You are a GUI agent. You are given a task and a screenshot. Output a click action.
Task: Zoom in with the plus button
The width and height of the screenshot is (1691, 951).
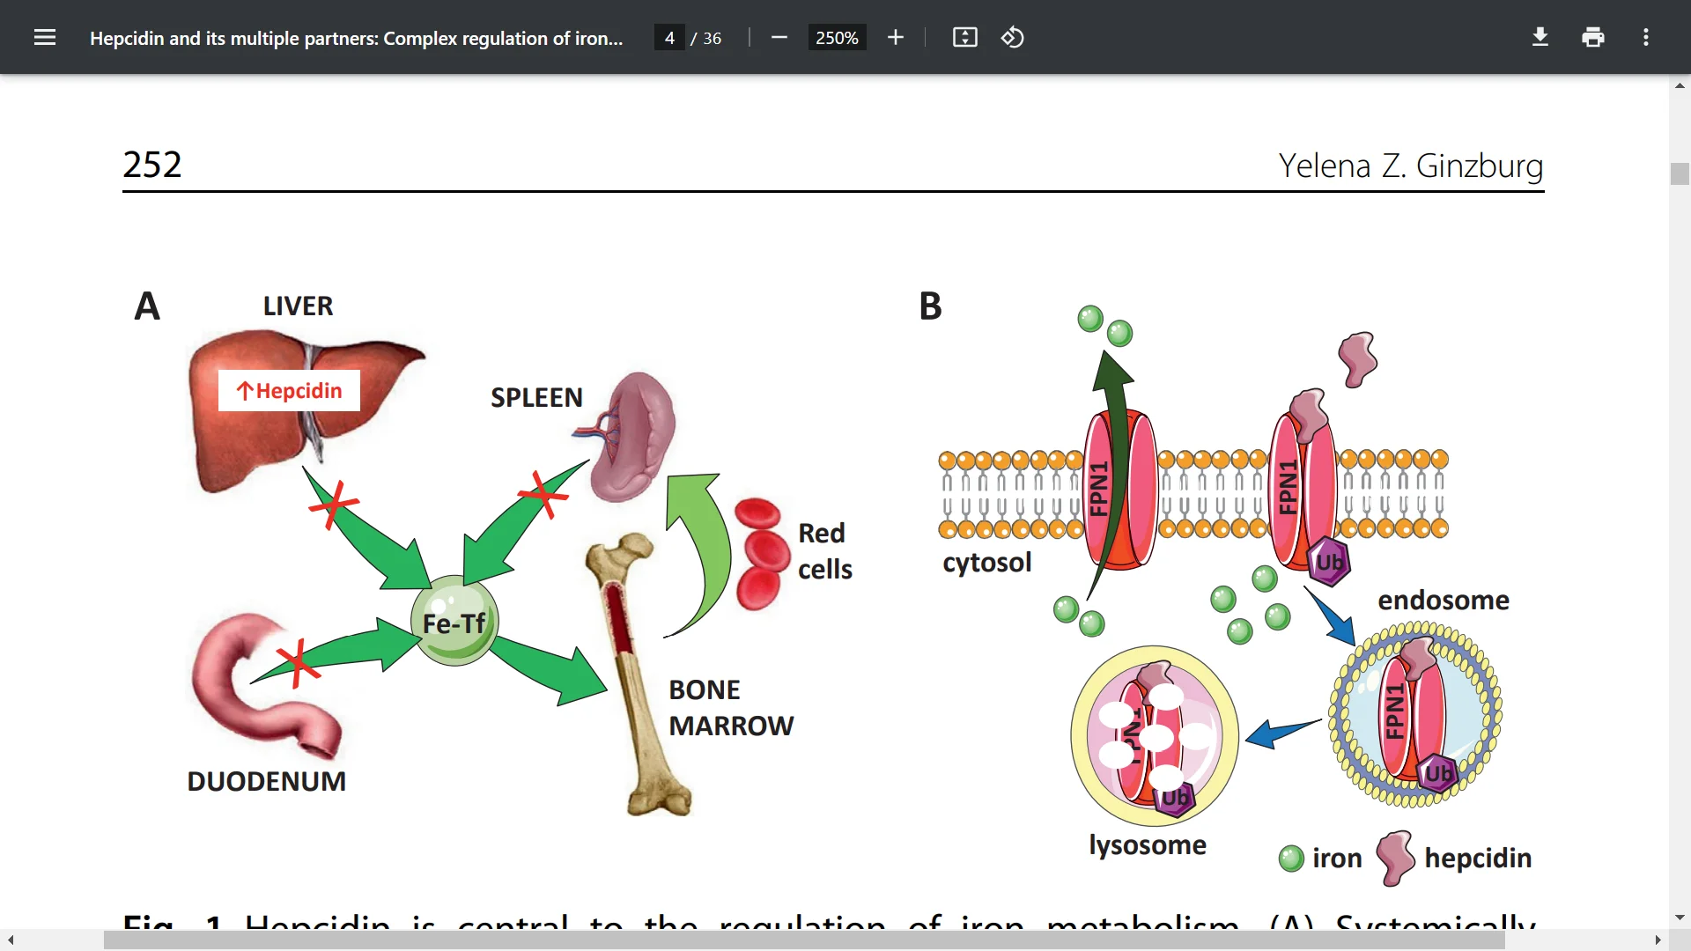point(896,37)
